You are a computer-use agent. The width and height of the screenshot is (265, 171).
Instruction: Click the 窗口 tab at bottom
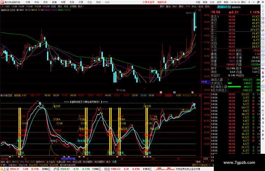tap(8, 162)
